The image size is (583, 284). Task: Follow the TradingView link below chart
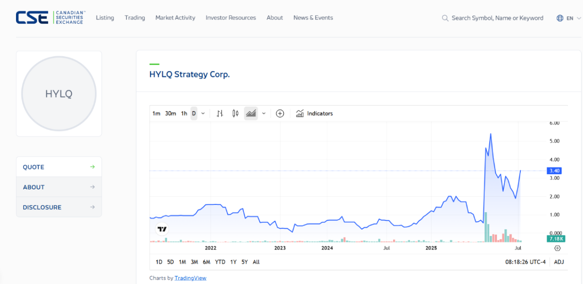click(190, 278)
